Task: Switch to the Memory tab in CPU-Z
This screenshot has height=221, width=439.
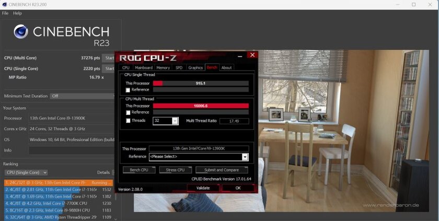Action: click(163, 68)
